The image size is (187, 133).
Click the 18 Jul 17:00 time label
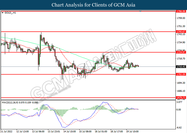(117, 131)
